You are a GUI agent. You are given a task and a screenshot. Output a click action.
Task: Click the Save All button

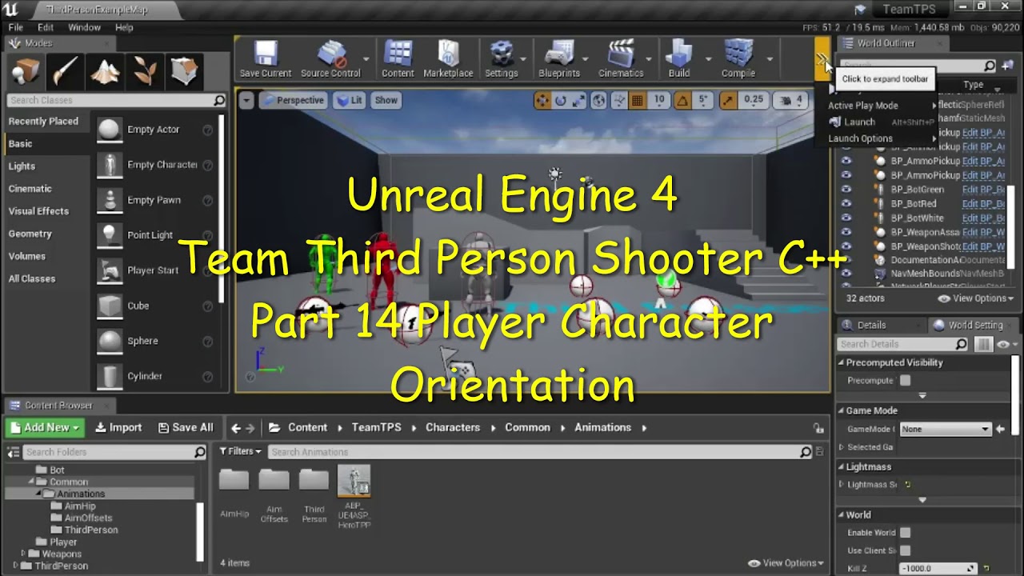pos(186,428)
